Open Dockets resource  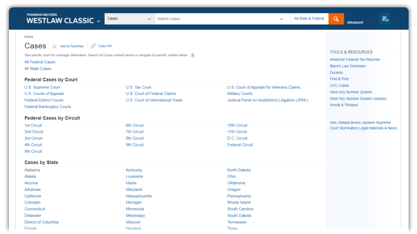point(336,72)
